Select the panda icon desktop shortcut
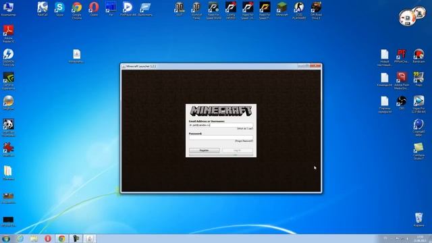This screenshot has height=243, width=432. click(x=9, y=128)
